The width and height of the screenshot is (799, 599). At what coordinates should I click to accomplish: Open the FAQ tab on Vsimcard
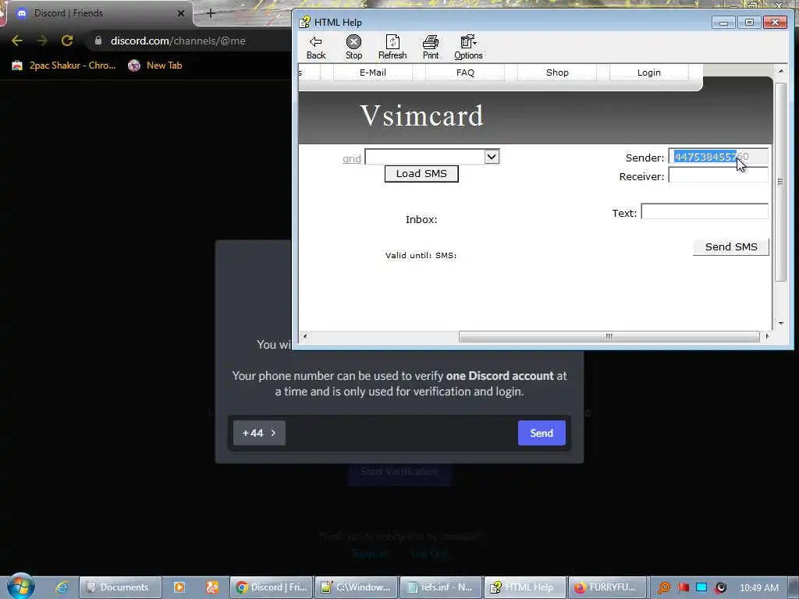tap(465, 73)
